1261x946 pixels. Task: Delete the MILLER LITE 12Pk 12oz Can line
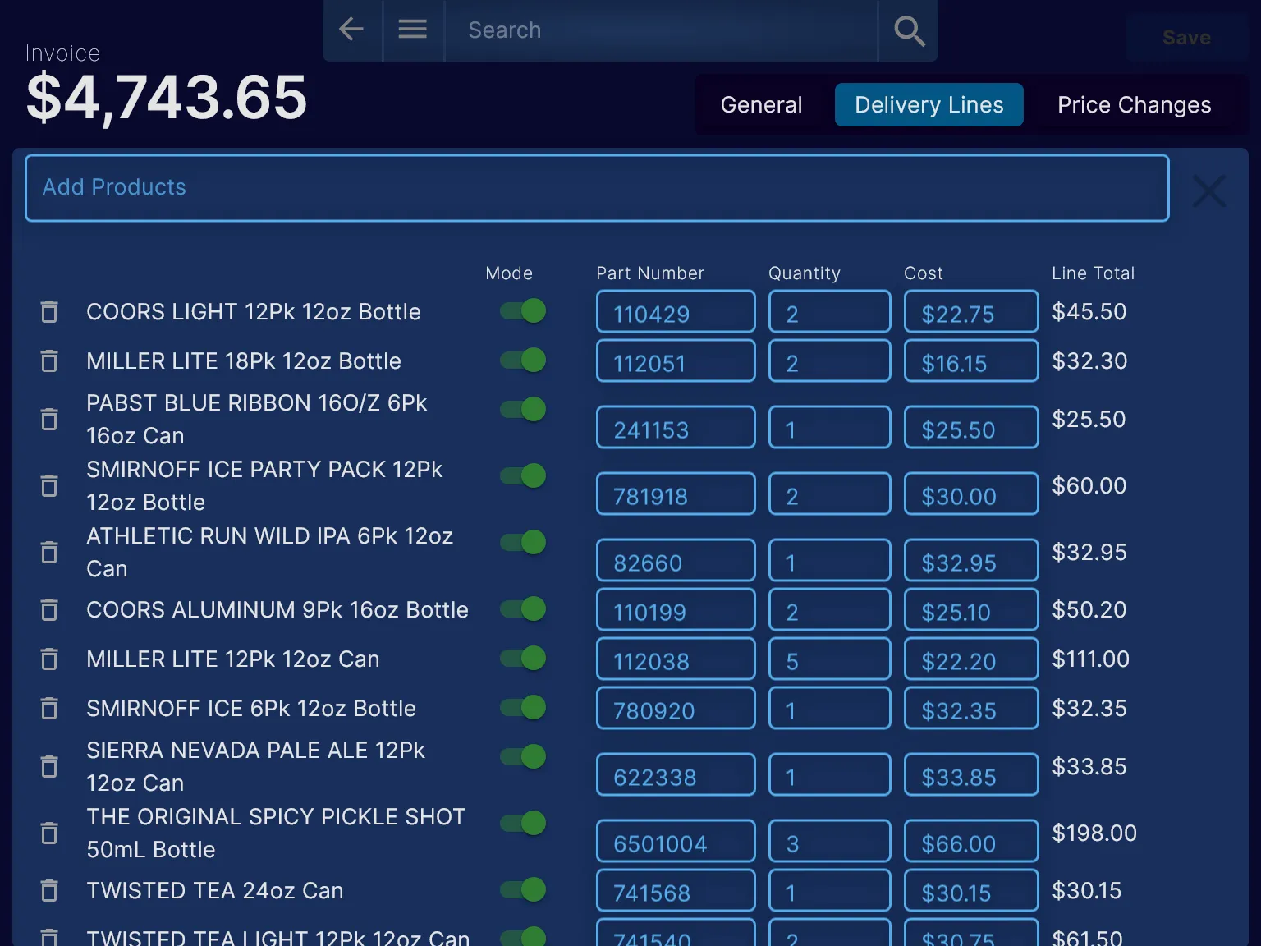(x=49, y=659)
